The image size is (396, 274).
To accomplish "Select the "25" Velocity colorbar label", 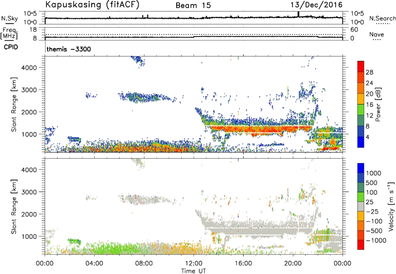I will click(x=369, y=202).
